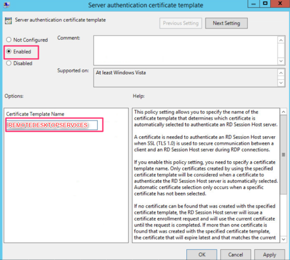Click the 'If you enable this policy' help paragraph
This screenshot has height=260, width=290.
click(x=206, y=178)
